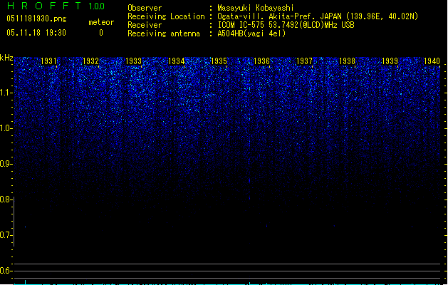This screenshot has height=285, width=448.
Task: Click the meteor count value 0
Action: point(101,33)
